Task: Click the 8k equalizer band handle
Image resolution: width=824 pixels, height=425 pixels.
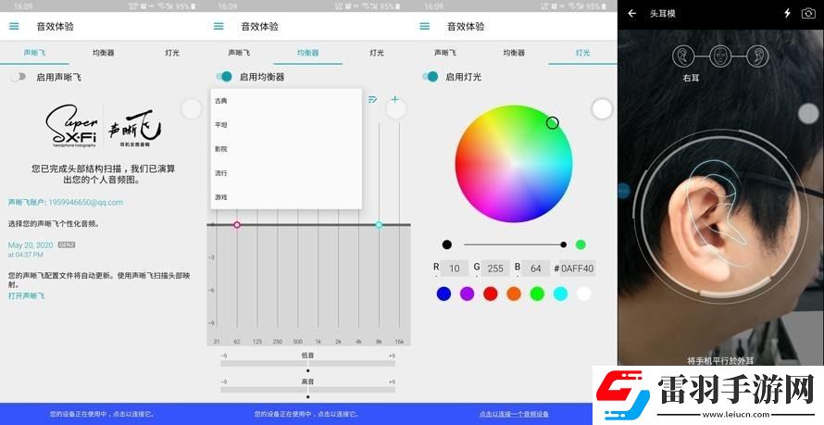Action: (x=379, y=225)
